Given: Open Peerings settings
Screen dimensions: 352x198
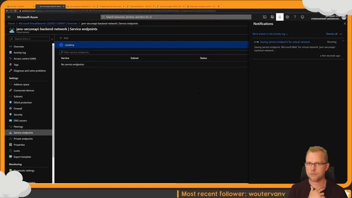Looking at the screenshot, I should point(18,127).
